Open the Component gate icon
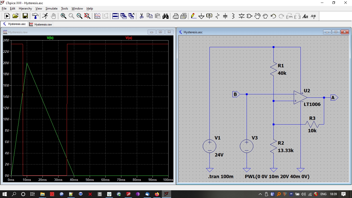The height and width of the screenshot is (198, 352). tap(249, 16)
